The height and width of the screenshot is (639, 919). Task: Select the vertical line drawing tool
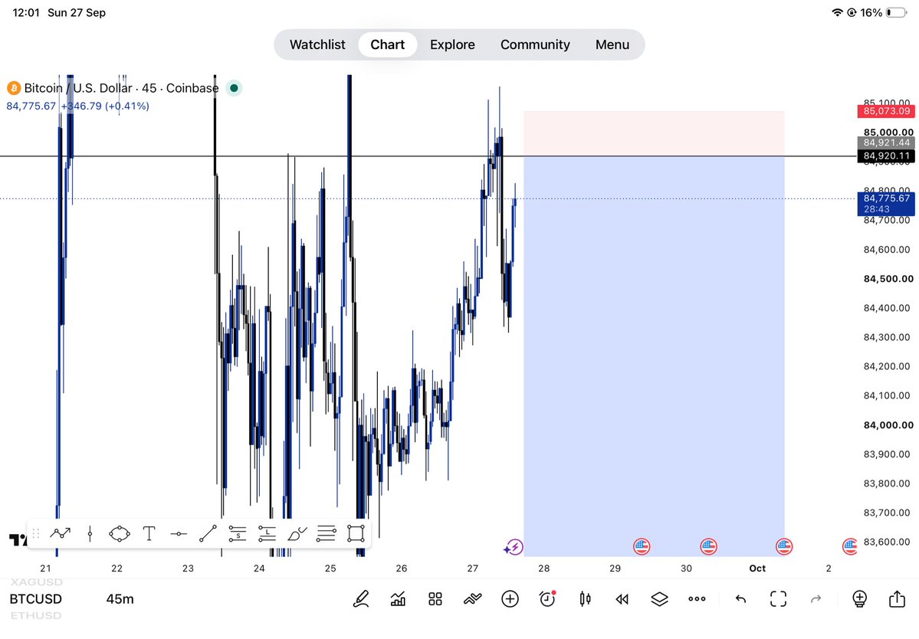click(90, 533)
